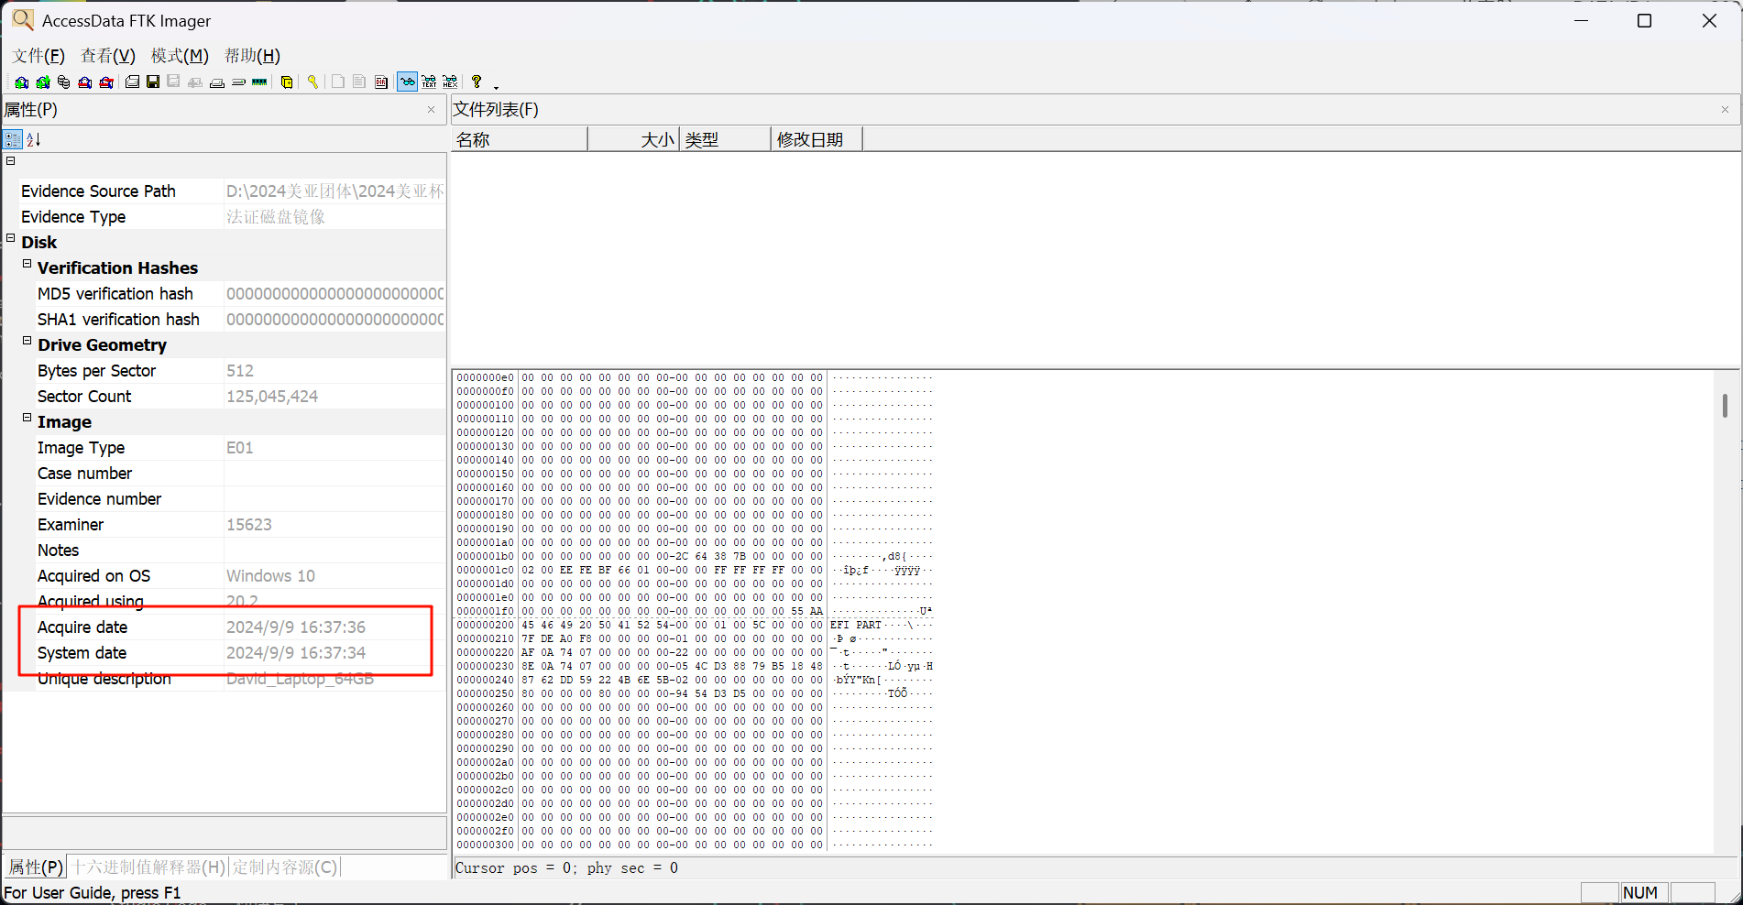Toggle alphabetical sort in properties panel
Viewport: 1743px width, 905px height.
(x=33, y=139)
